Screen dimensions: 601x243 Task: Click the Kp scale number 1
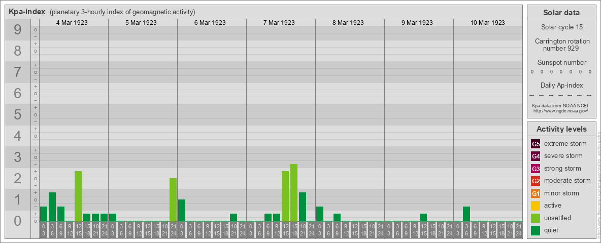click(x=18, y=199)
